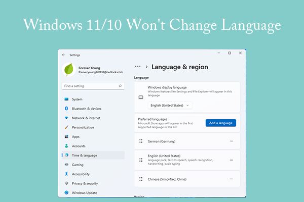Click the Privacy shield icon

point(66,183)
